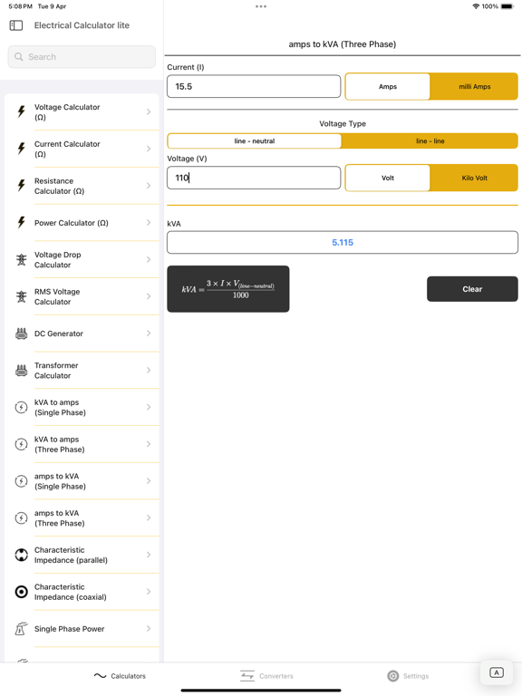Image resolution: width=522 pixels, height=696 pixels.
Task: Choose line - neutral voltage type
Action: (x=255, y=141)
